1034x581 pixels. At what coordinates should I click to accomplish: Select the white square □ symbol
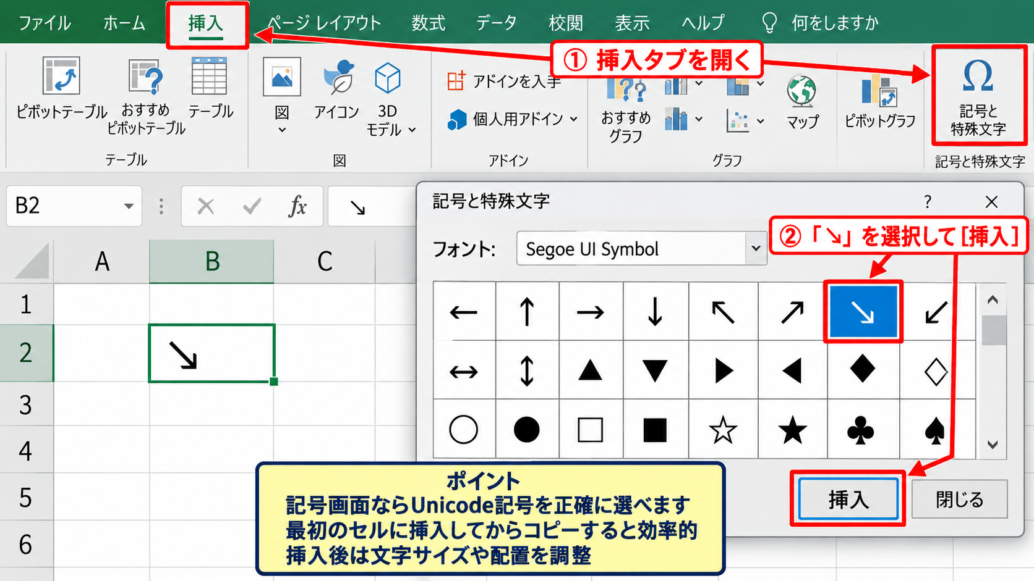click(591, 429)
